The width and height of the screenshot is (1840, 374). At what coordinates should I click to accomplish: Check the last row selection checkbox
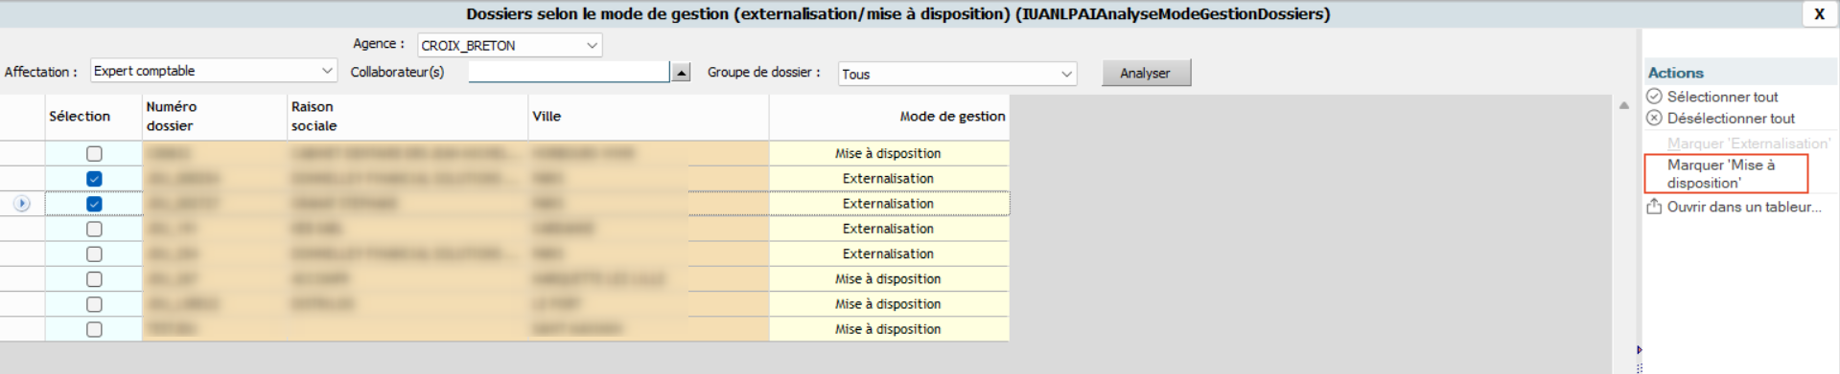[x=94, y=329]
